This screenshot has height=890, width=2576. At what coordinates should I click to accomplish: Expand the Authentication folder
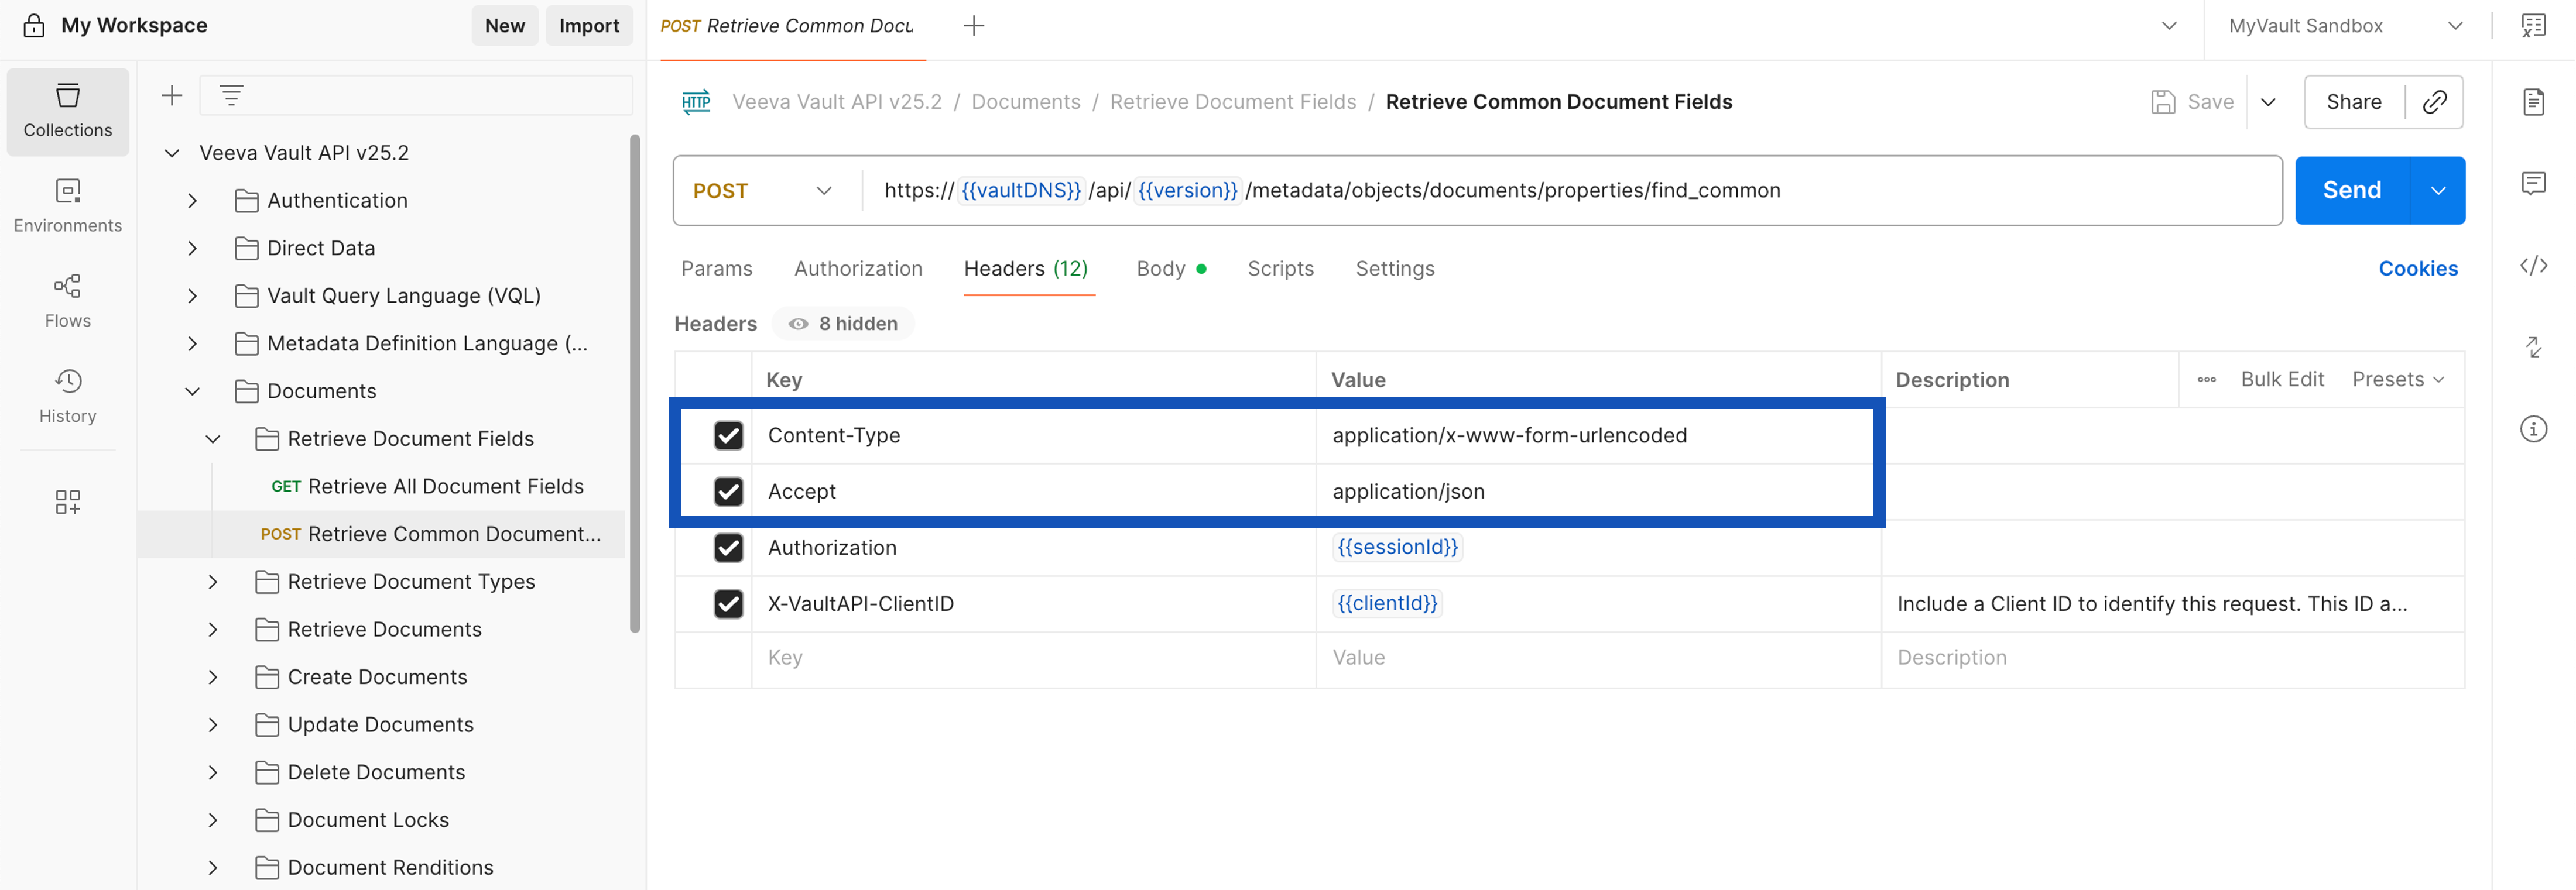coord(193,201)
